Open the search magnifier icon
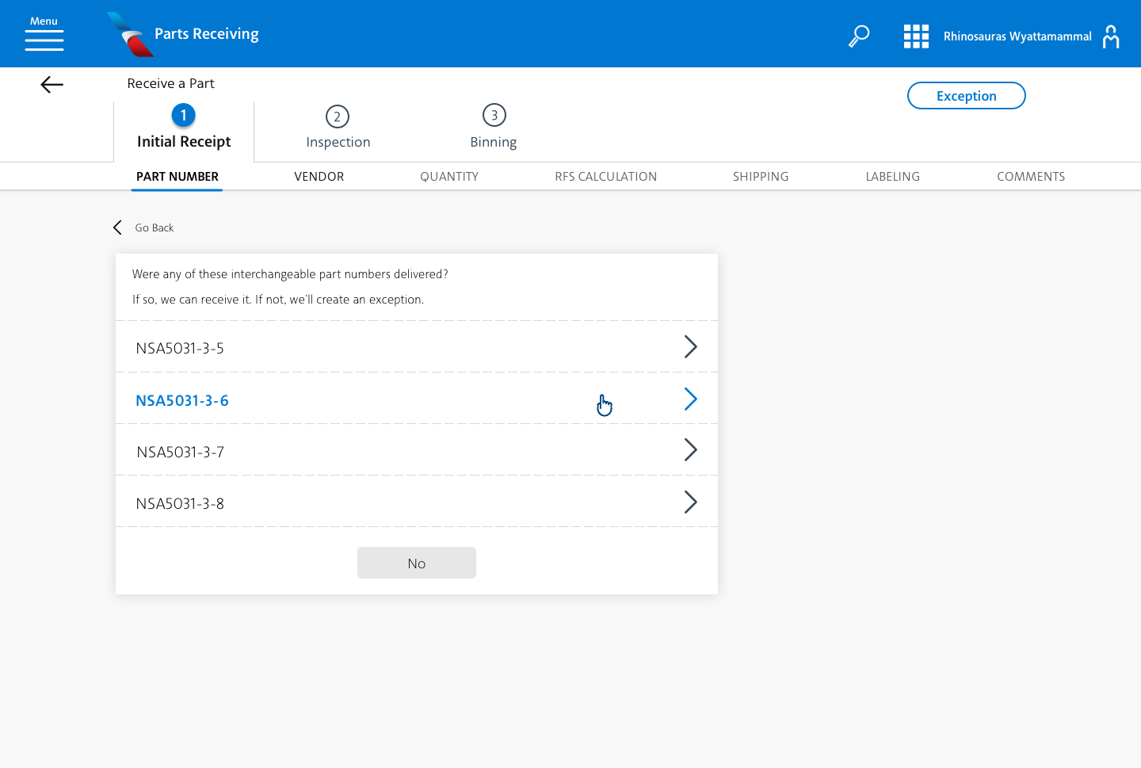The height and width of the screenshot is (768, 1141). click(859, 36)
